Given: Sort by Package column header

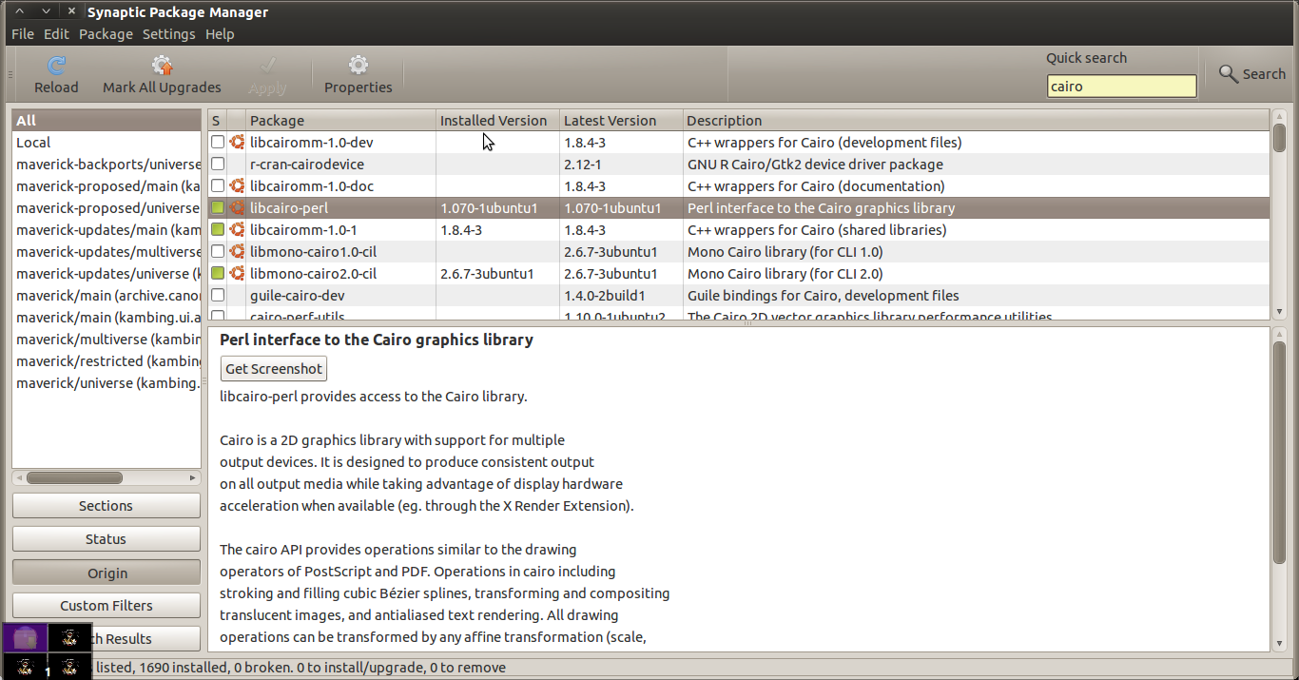Looking at the screenshot, I should (x=340, y=121).
